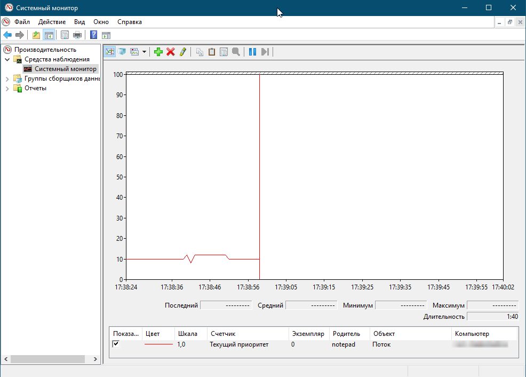Expand Группы сборщиков данных tree node
Viewport: 526px width, 377px height.
[x=7, y=78]
